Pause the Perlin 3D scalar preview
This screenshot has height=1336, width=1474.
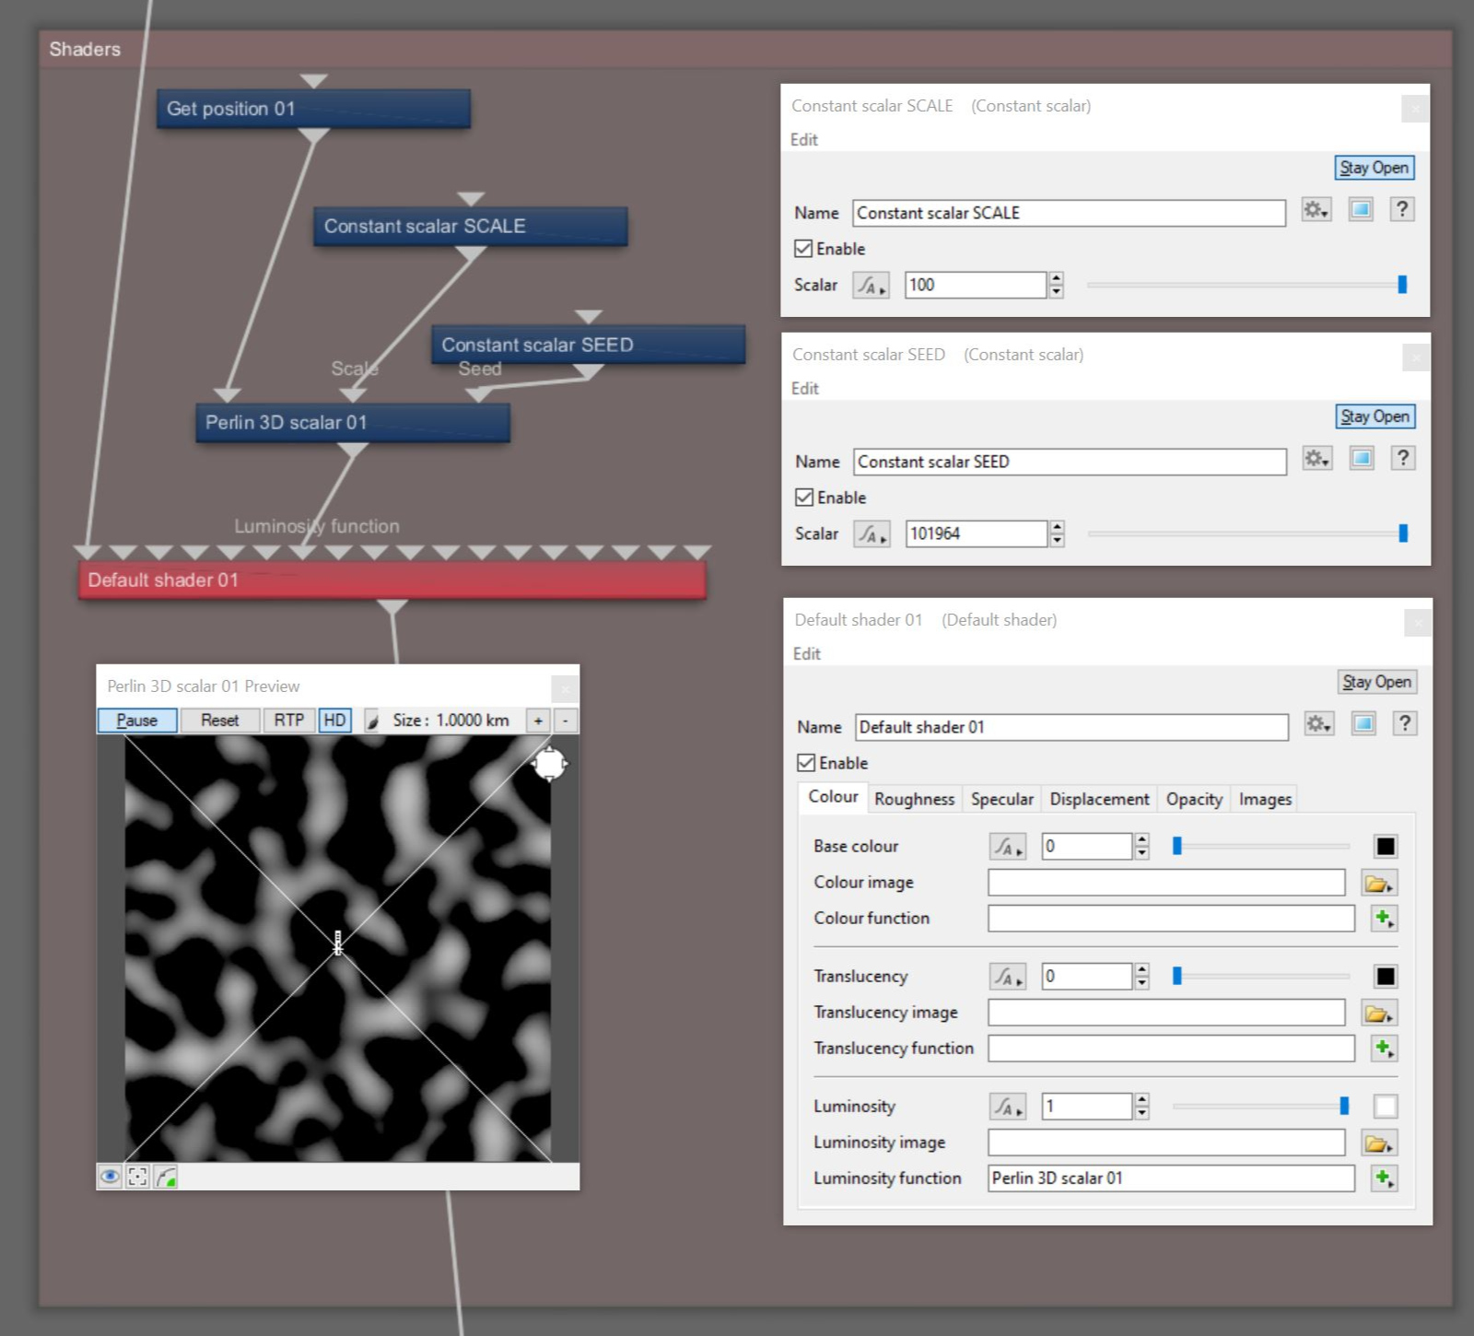[137, 721]
